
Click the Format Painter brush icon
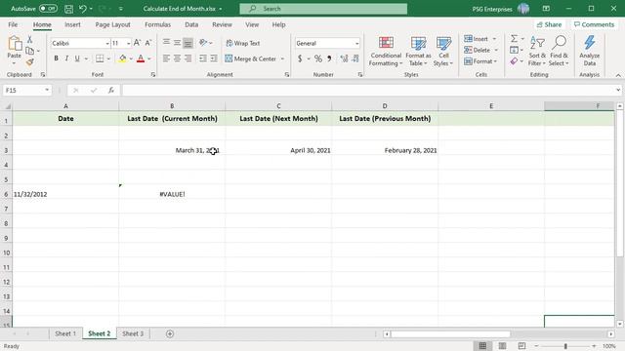[29, 62]
